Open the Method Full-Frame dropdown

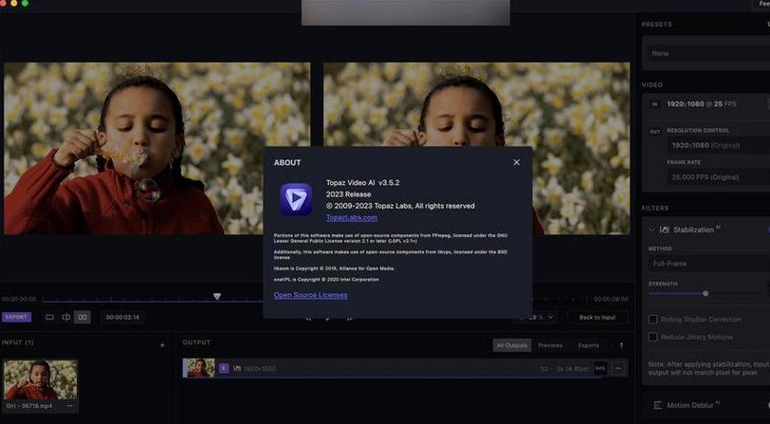click(709, 264)
